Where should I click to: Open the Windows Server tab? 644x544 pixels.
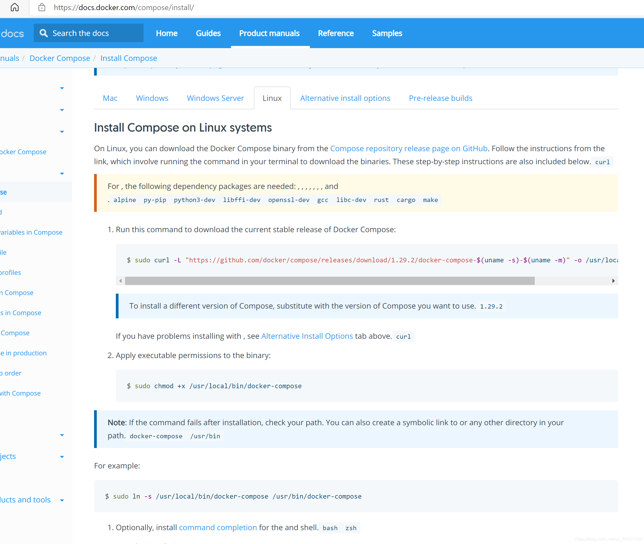pyautogui.click(x=215, y=98)
